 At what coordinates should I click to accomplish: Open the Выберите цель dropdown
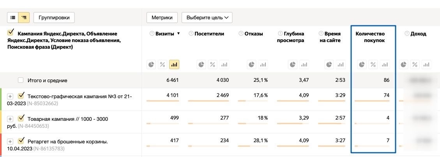tap(207, 18)
